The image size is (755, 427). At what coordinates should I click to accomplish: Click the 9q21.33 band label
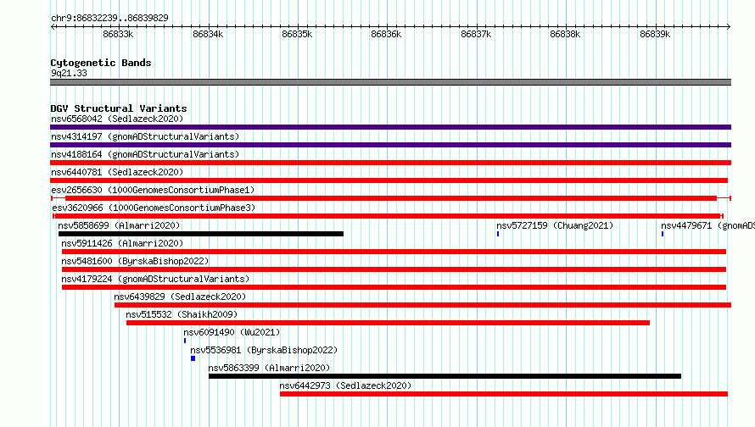[x=69, y=73]
